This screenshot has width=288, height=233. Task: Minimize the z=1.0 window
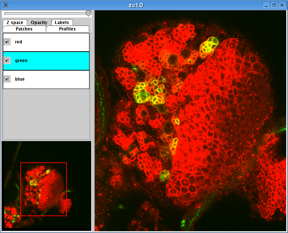click(266, 5)
